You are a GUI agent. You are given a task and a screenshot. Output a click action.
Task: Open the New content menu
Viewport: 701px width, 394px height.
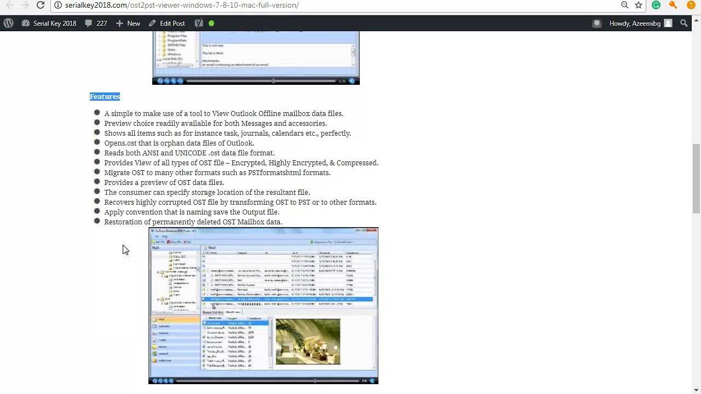tap(128, 24)
